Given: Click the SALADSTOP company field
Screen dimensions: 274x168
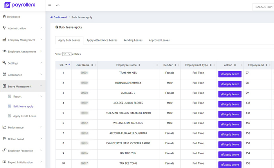Looking at the screenshot, I should [263, 7].
